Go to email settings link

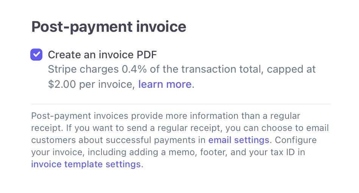click(x=239, y=140)
